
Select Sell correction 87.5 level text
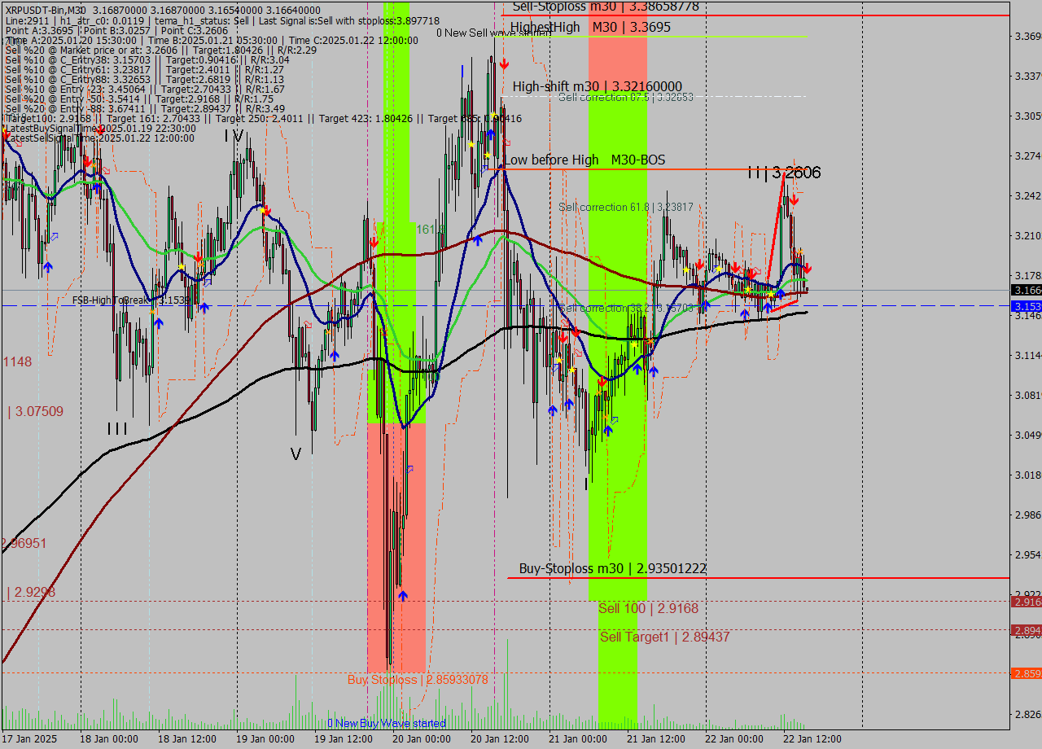(626, 97)
